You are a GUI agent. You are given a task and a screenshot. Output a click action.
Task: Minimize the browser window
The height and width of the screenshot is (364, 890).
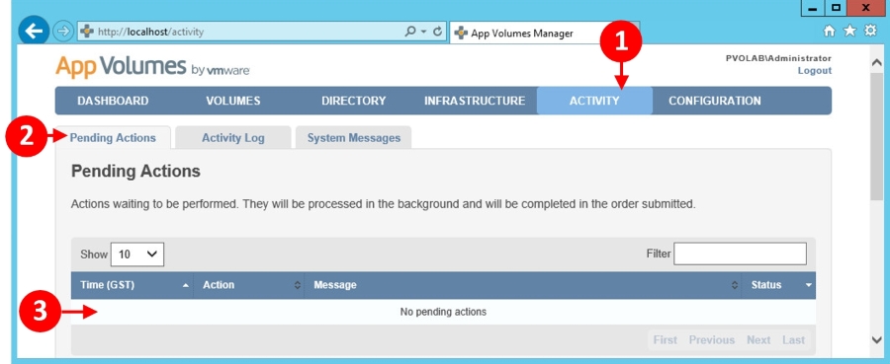pyautogui.click(x=814, y=8)
